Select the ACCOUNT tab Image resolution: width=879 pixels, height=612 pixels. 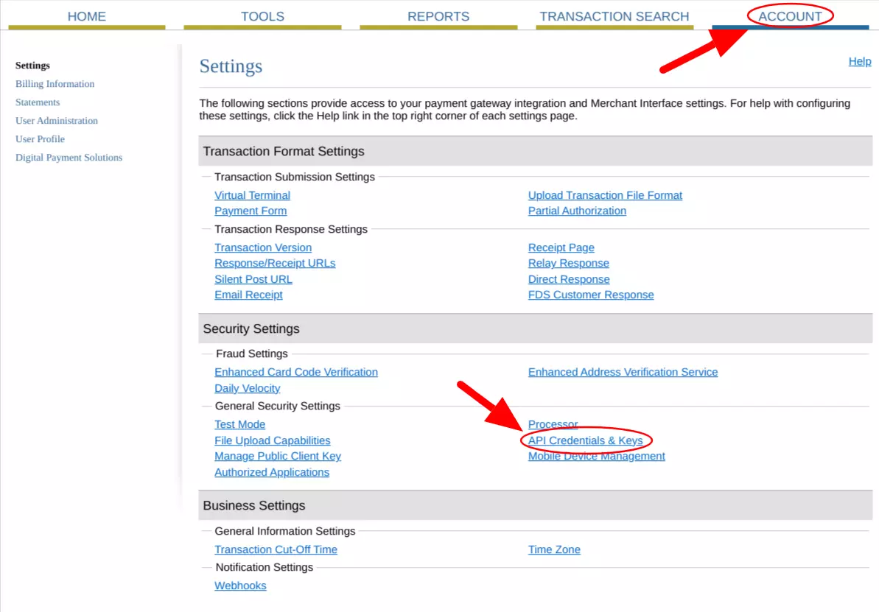point(790,16)
